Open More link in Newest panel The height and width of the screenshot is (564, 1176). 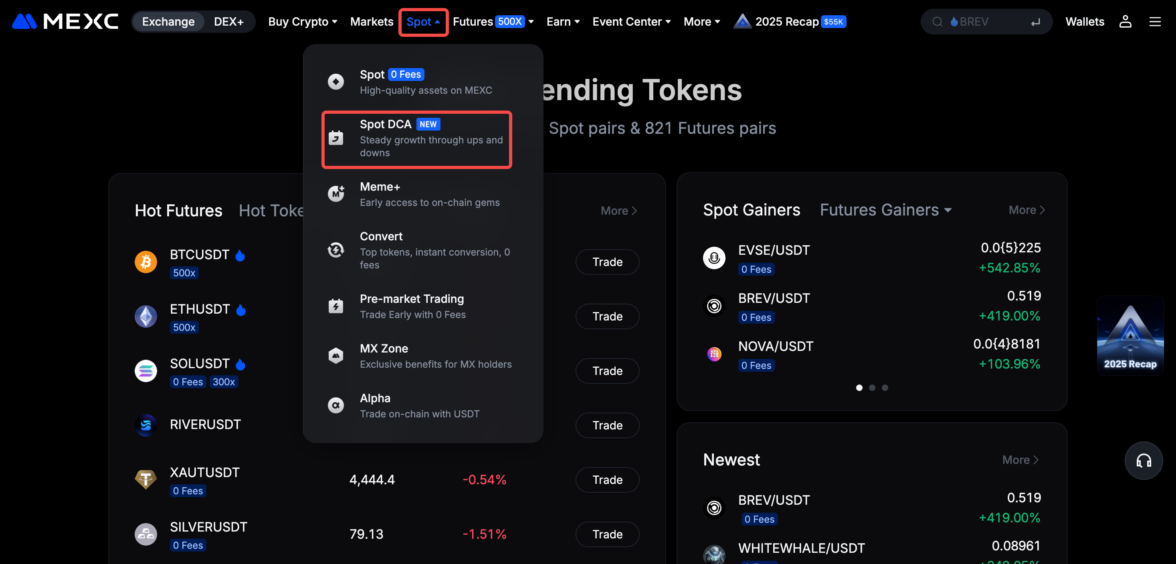[x=1020, y=460]
